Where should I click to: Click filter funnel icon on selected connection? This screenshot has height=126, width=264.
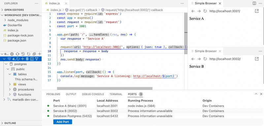[x=37, y=59]
